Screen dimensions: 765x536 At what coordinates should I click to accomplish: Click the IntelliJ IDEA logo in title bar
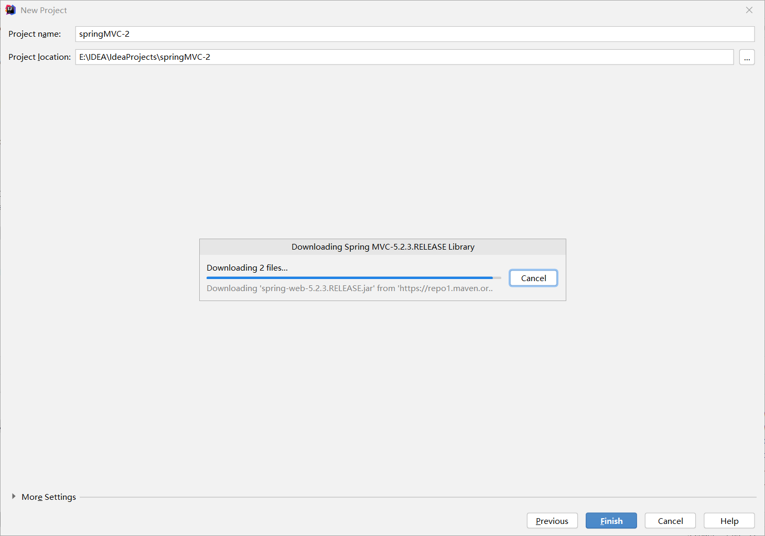click(x=10, y=10)
